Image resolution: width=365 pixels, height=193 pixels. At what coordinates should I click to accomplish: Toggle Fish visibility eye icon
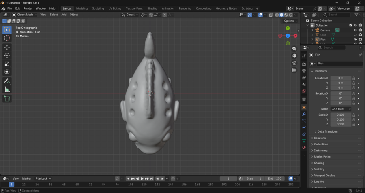(355, 40)
